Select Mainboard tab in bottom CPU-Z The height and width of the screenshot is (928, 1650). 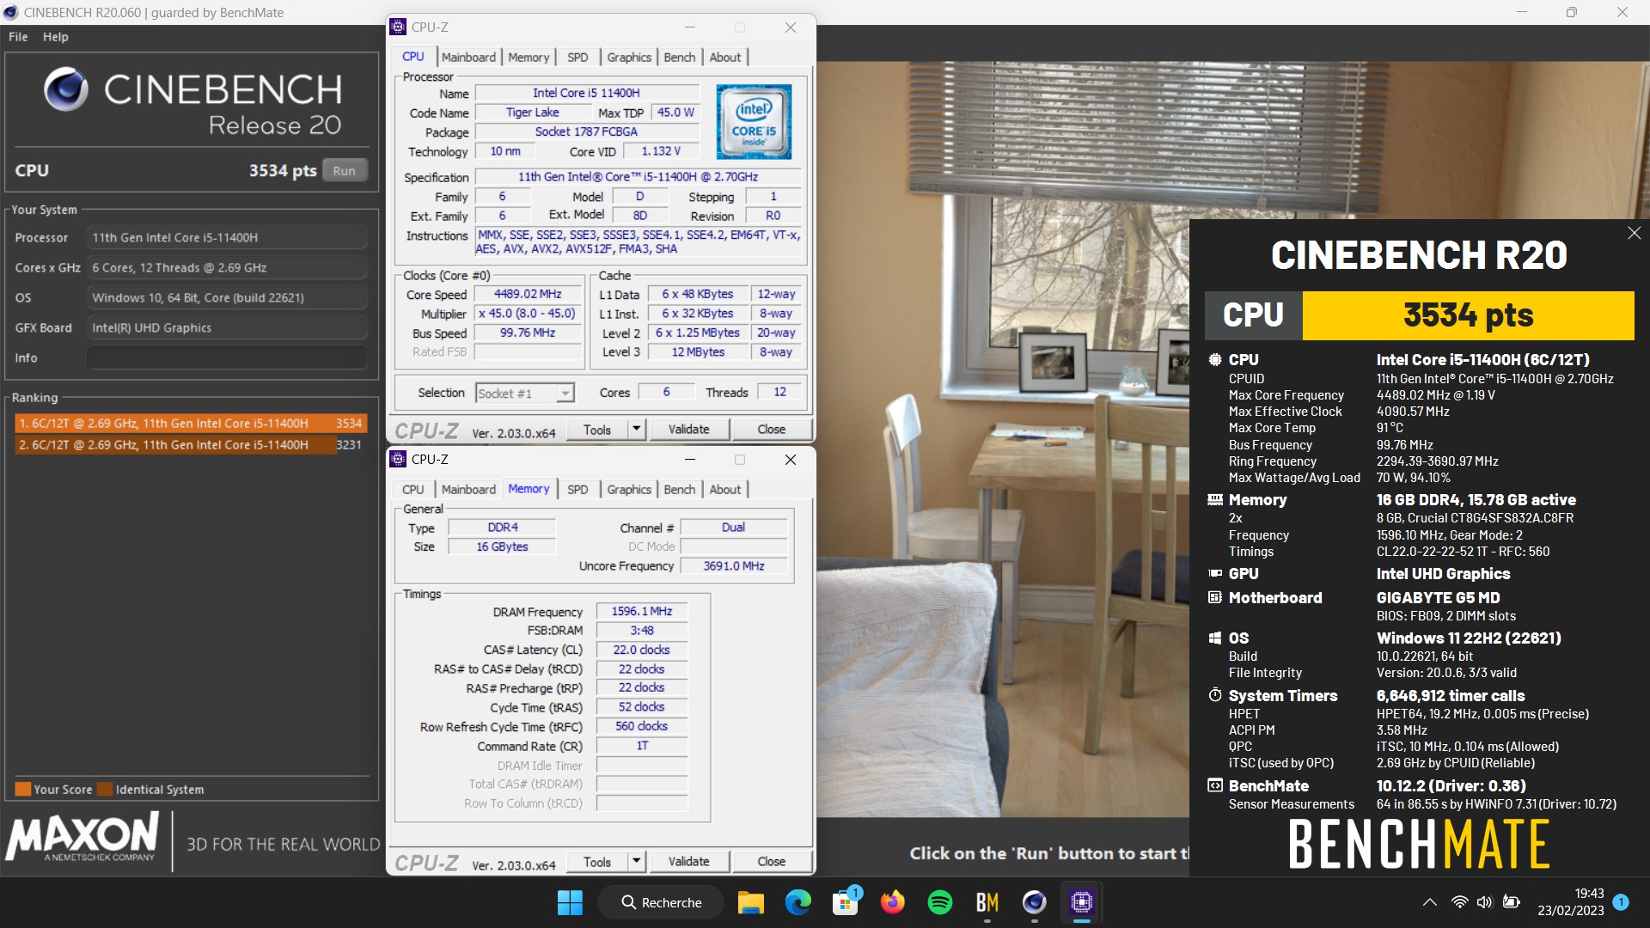click(x=468, y=489)
